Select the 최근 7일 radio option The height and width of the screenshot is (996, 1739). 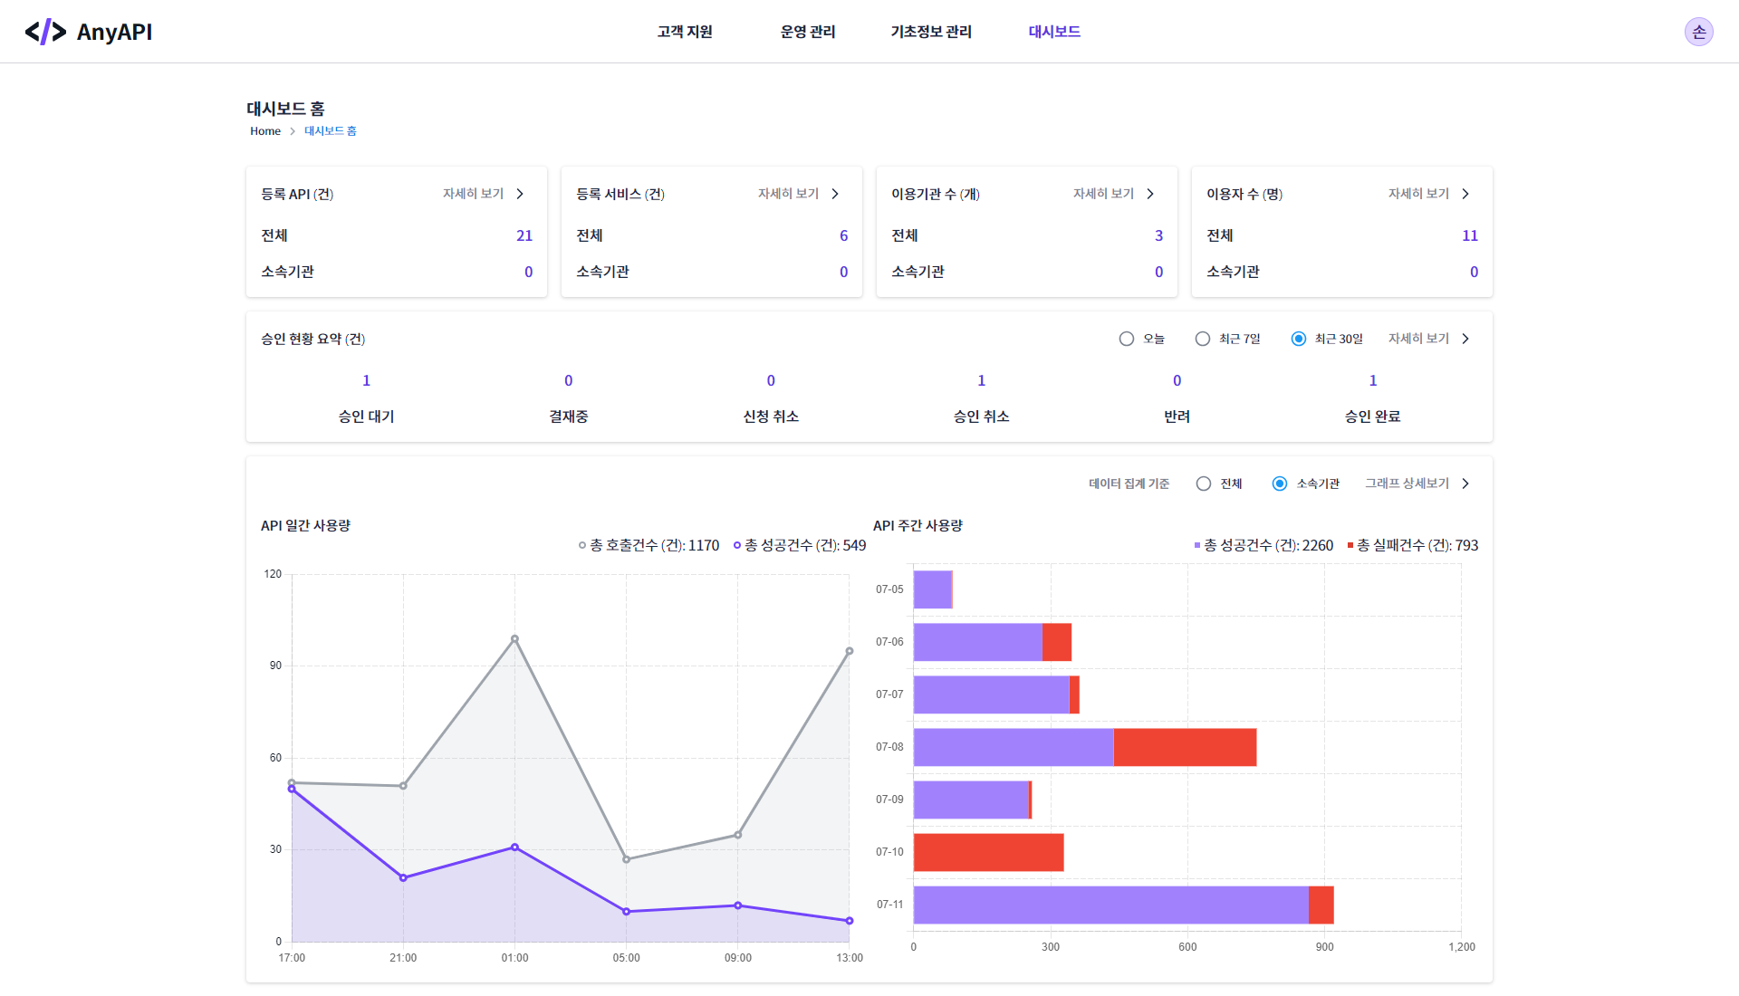[x=1203, y=339]
